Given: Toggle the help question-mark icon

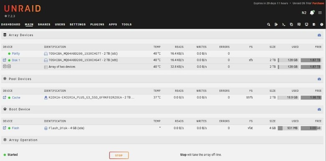Looking at the screenshot, I should click(322, 25).
